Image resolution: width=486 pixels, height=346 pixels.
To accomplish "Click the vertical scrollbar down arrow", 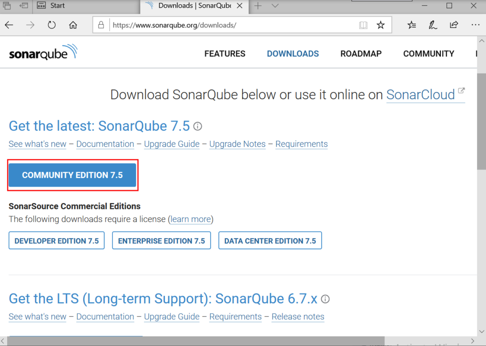I will [x=481, y=332].
